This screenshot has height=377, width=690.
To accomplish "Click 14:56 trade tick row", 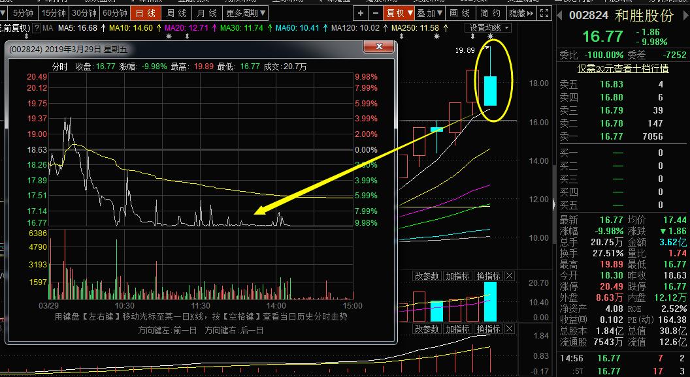I will [x=623, y=358].
